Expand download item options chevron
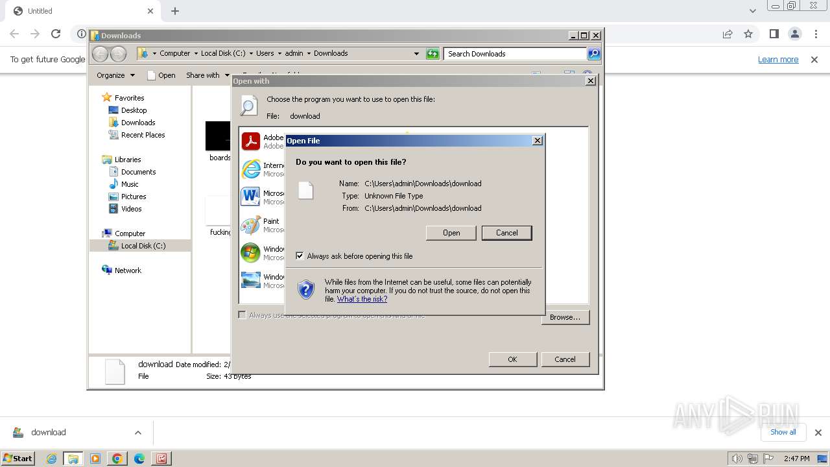 (x=137, y=433)
